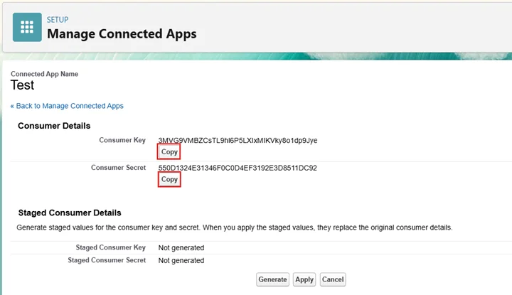
Task: Go back to Manage Connected Apps
Action: 67,106
